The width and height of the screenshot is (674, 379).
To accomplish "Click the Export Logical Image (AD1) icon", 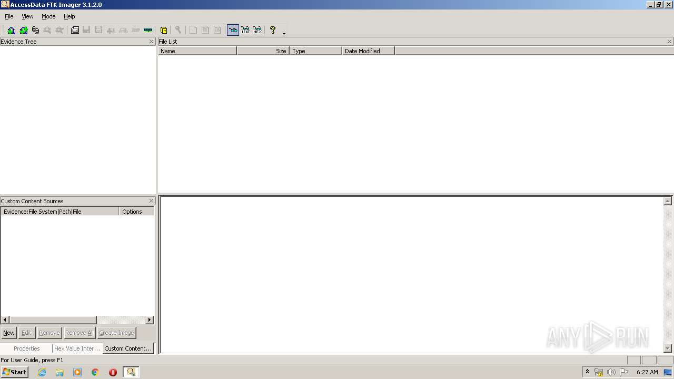I will (98, 30).
